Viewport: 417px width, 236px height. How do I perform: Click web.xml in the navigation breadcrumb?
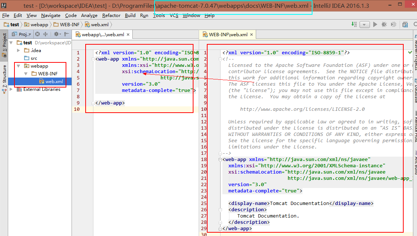(97, 25)
